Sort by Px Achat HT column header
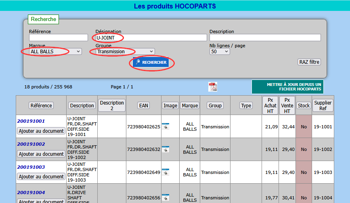The width and height of the screenshot is (350, 203). tap(270, 105)
